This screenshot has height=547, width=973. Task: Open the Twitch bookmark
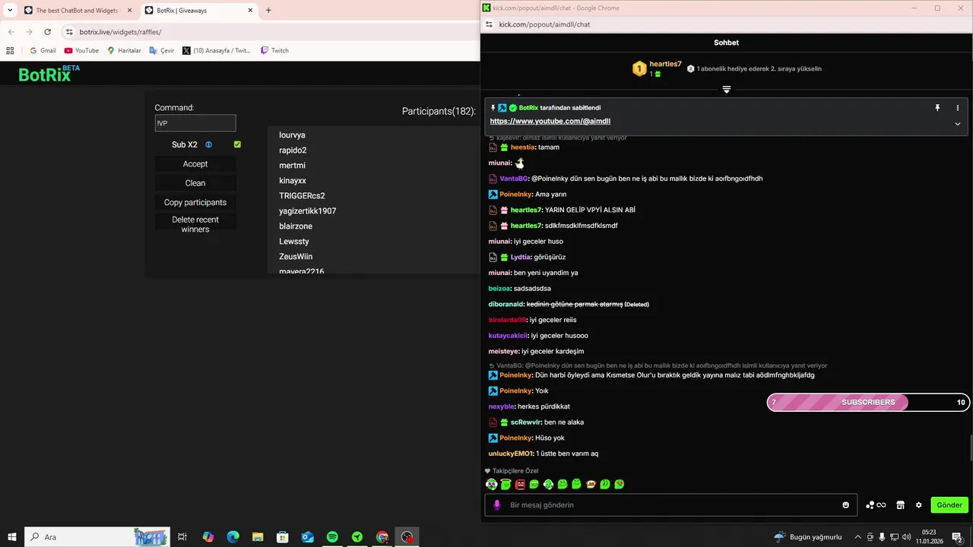pyautogui.click(x=274, y=50)
